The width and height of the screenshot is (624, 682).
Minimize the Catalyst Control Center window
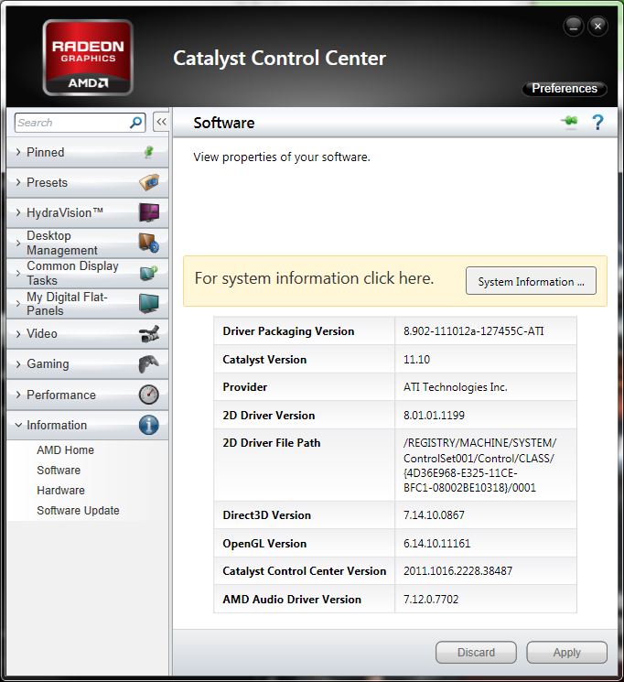click(574, 27)
